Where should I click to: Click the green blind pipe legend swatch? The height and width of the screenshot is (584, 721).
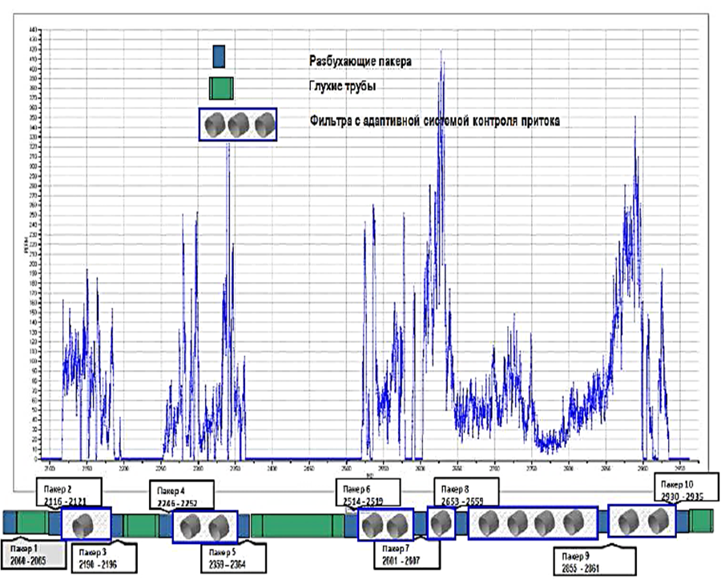[220, 88]
